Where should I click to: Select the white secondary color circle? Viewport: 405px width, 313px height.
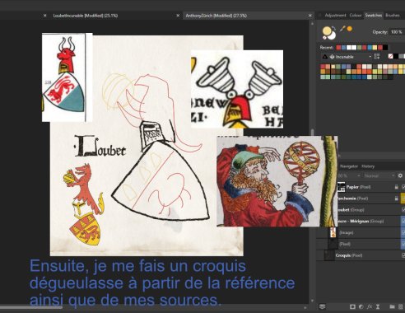(x=332, y=35)
